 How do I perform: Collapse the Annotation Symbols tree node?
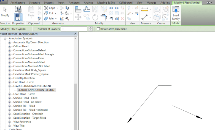(5, 39)
